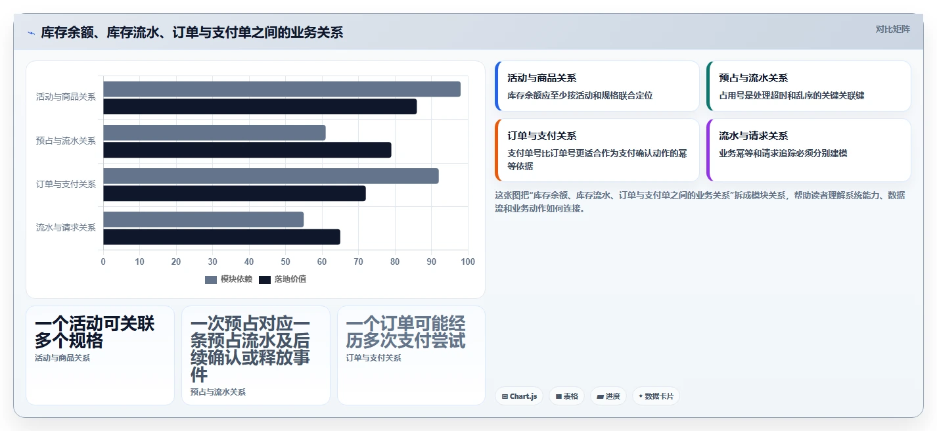Screen dimensions: 937x431
Task: Click the 预占与流水关系 y-axis label
Action: click(66, 141)
